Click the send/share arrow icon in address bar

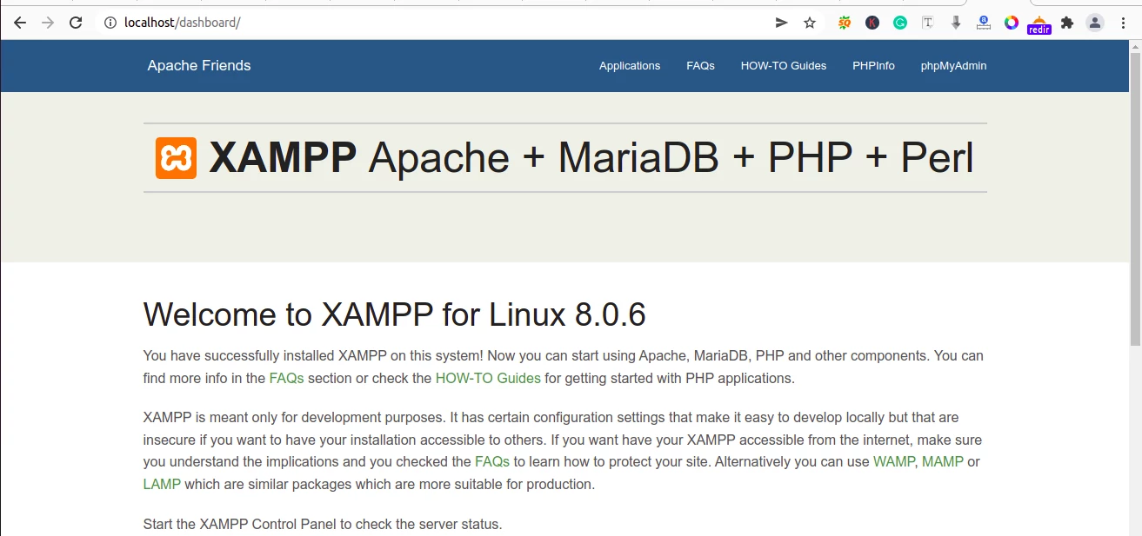tap(782, 23)
